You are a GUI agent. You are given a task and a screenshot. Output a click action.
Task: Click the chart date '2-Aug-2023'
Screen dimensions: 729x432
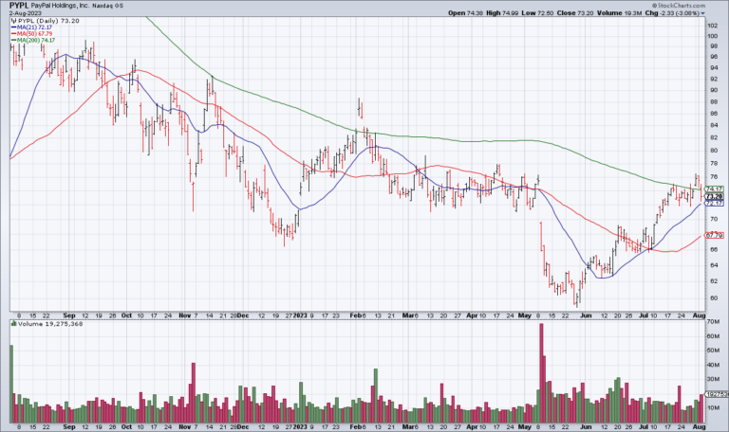(24, 13)
